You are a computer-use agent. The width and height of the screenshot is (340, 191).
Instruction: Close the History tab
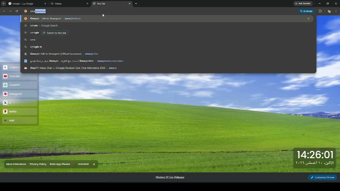[x=87, y=4]
